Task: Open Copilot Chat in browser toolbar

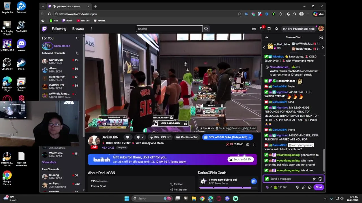Action: click(x=318, y=14)
